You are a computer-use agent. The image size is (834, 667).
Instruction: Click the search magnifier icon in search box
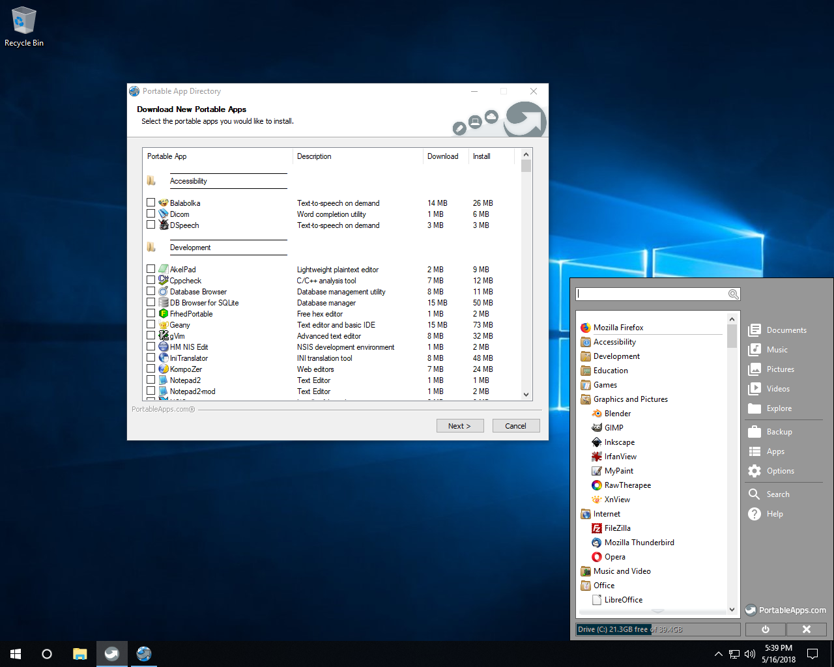pyautogui.click(x=733, y=294)
